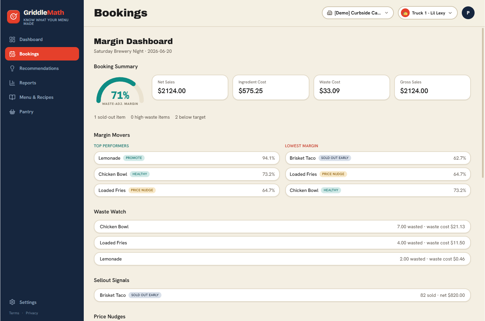
Task: Click the Settings gear icon
Action: pyautogui.click(x=12, y=302)
